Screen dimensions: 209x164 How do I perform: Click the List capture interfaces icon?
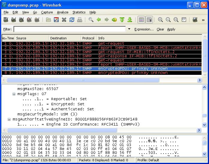pos(6,20)
